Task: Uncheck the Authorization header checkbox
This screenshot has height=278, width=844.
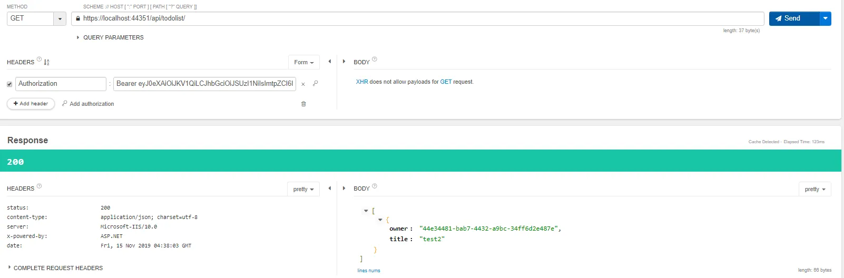Action: point(9,84)
